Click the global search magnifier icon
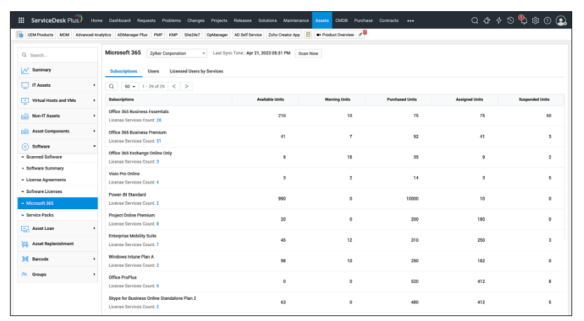The image size is (584, 321). click(x=475, y=21)
